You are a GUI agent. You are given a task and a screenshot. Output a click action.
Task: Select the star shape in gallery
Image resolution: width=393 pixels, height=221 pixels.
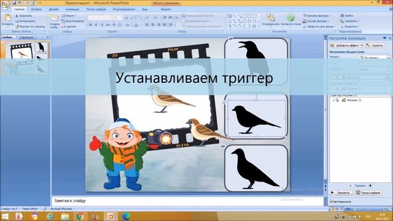coord(254,26)
